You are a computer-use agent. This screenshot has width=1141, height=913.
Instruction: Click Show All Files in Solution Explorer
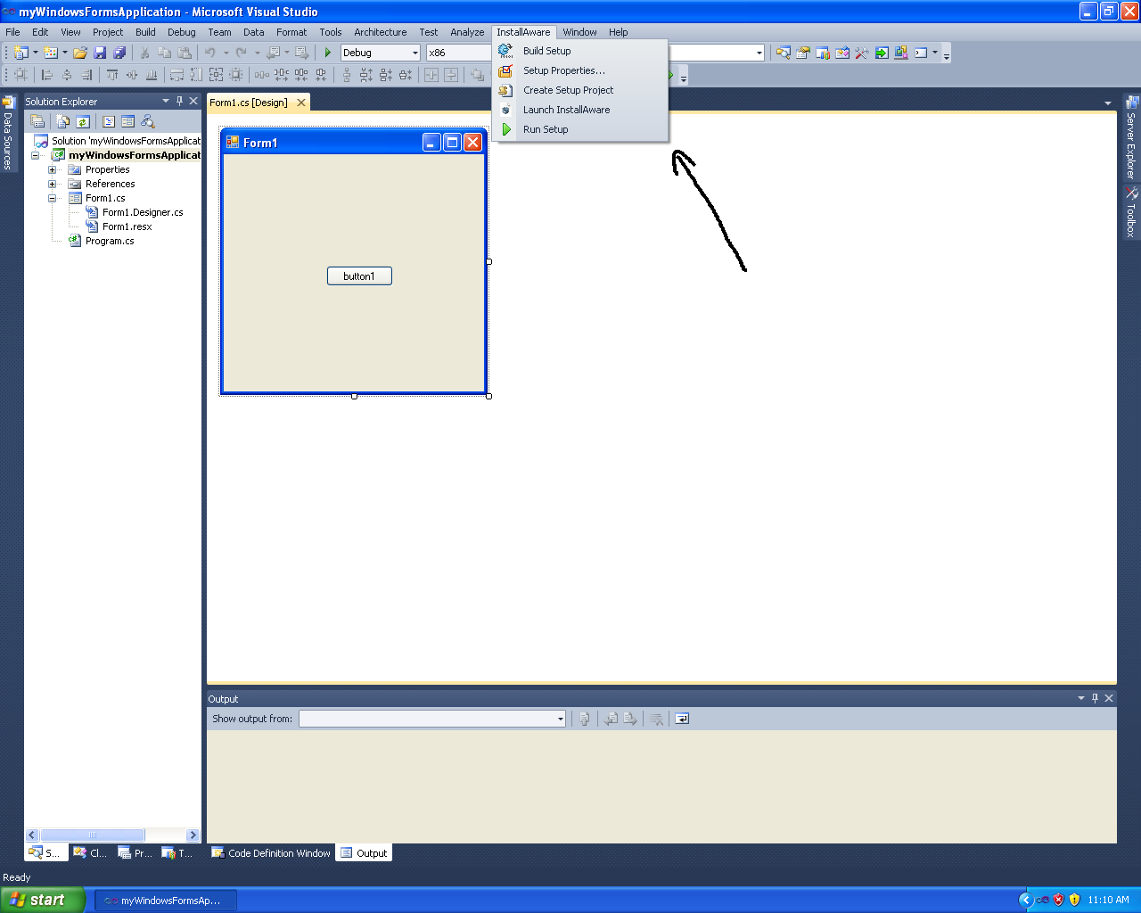(x=62, y=121)
